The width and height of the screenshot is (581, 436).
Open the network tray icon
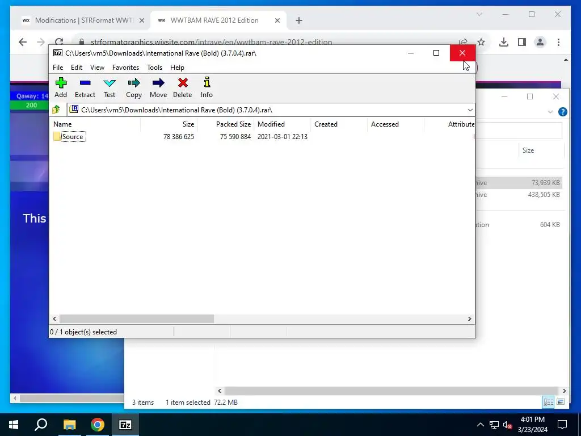point(494,425)
